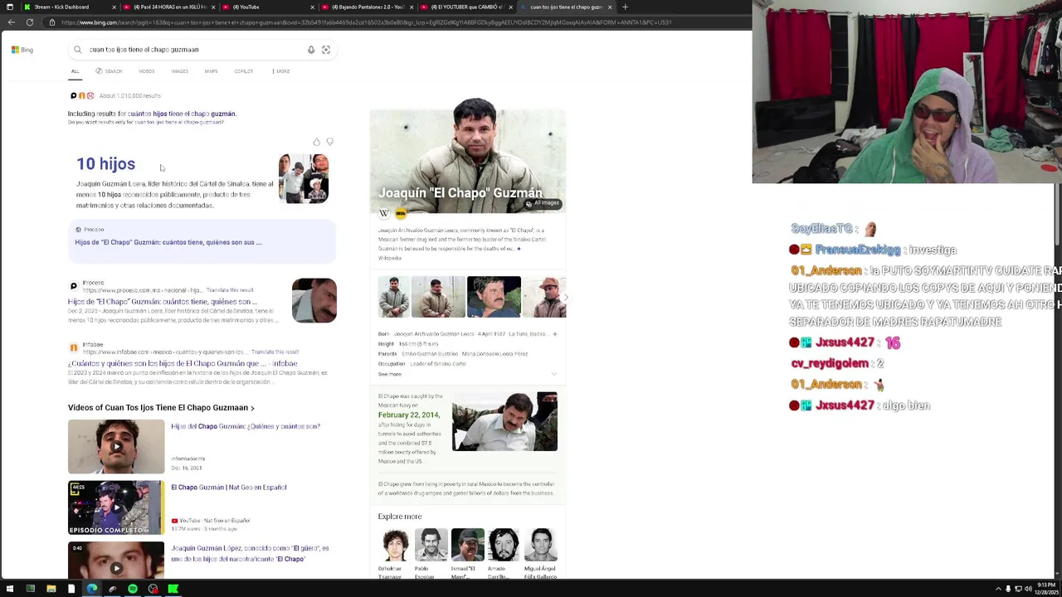Click the IMDb icon under El Chapo's name

401,213
